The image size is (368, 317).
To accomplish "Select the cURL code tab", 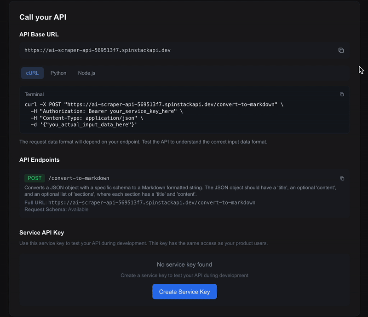I will click(32, 73).
